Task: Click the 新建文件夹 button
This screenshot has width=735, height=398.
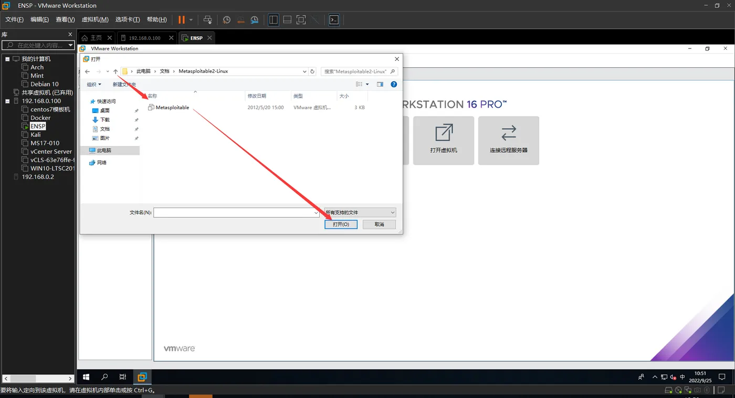Action: [124, 85]
